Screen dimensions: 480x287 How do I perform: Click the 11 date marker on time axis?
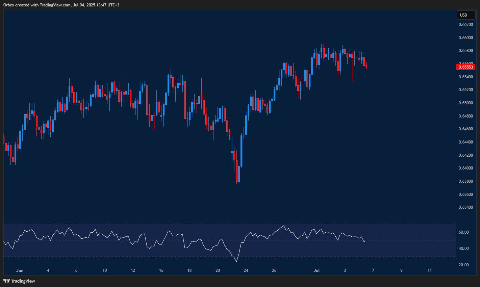tap(429, 270)
